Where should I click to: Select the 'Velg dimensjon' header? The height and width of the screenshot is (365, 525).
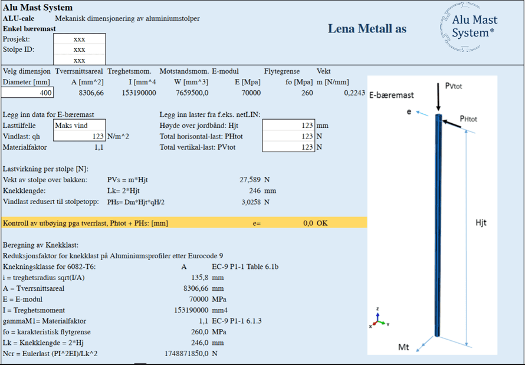(27, 71)
